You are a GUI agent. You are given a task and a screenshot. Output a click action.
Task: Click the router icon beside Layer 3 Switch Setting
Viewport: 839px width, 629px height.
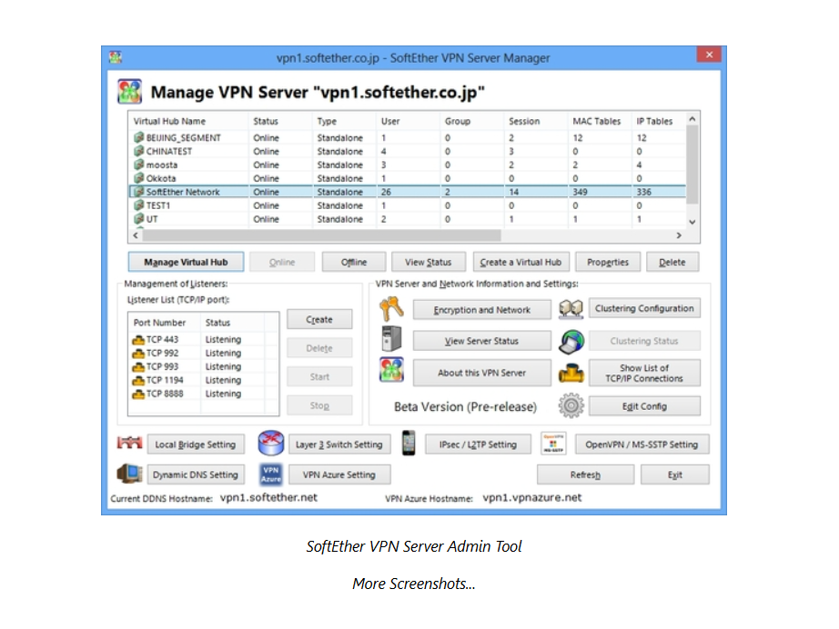click(271, 443)
